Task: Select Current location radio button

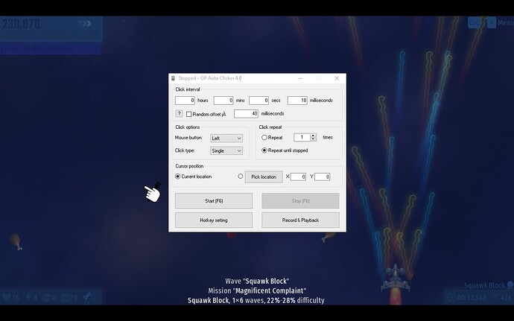Action: pyautogui.click(x=178, y=177)
